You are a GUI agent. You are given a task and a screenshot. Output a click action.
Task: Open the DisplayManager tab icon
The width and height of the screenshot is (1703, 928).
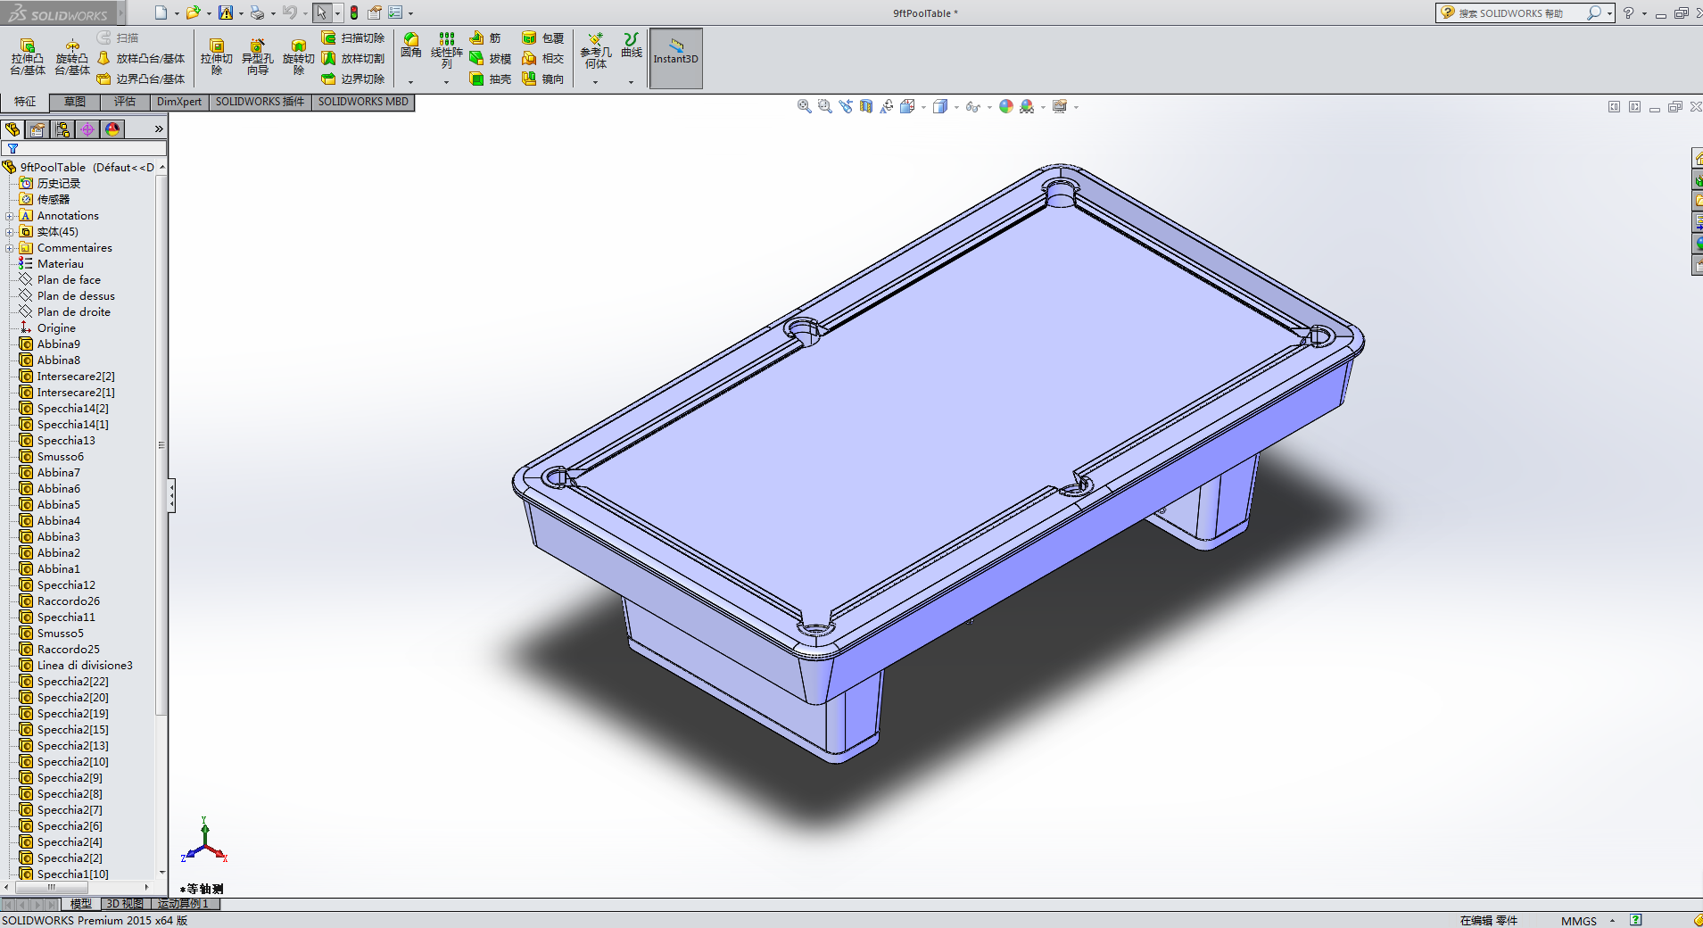112,130
